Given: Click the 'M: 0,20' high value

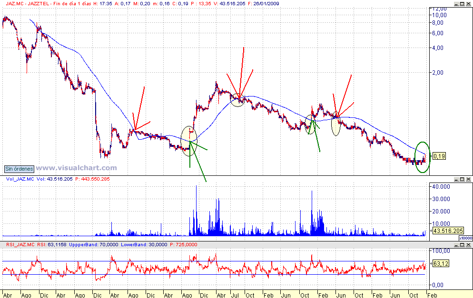Looking at the screenshot, I should [142, 4].
